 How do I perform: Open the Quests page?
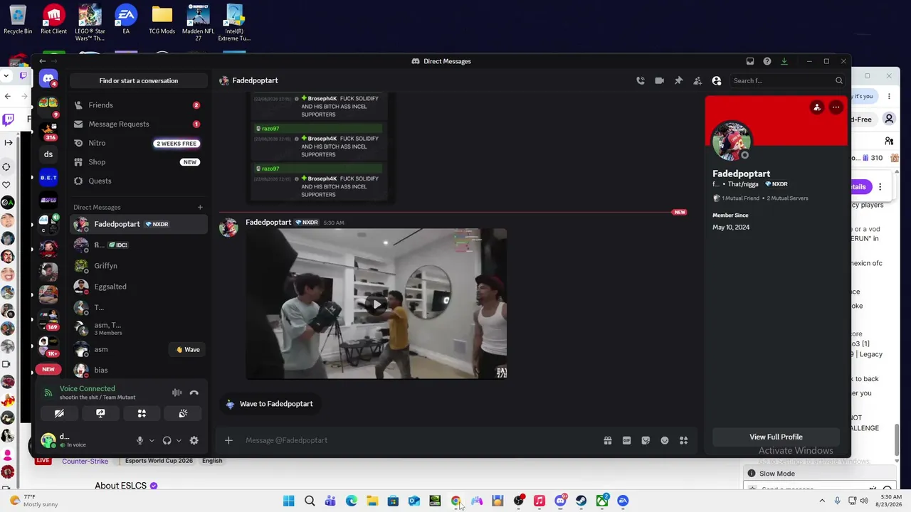137,181
